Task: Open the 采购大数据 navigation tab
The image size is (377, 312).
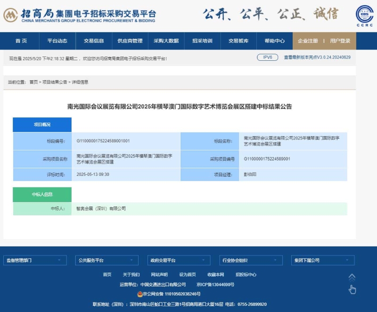Action: (x=166, y=41)
